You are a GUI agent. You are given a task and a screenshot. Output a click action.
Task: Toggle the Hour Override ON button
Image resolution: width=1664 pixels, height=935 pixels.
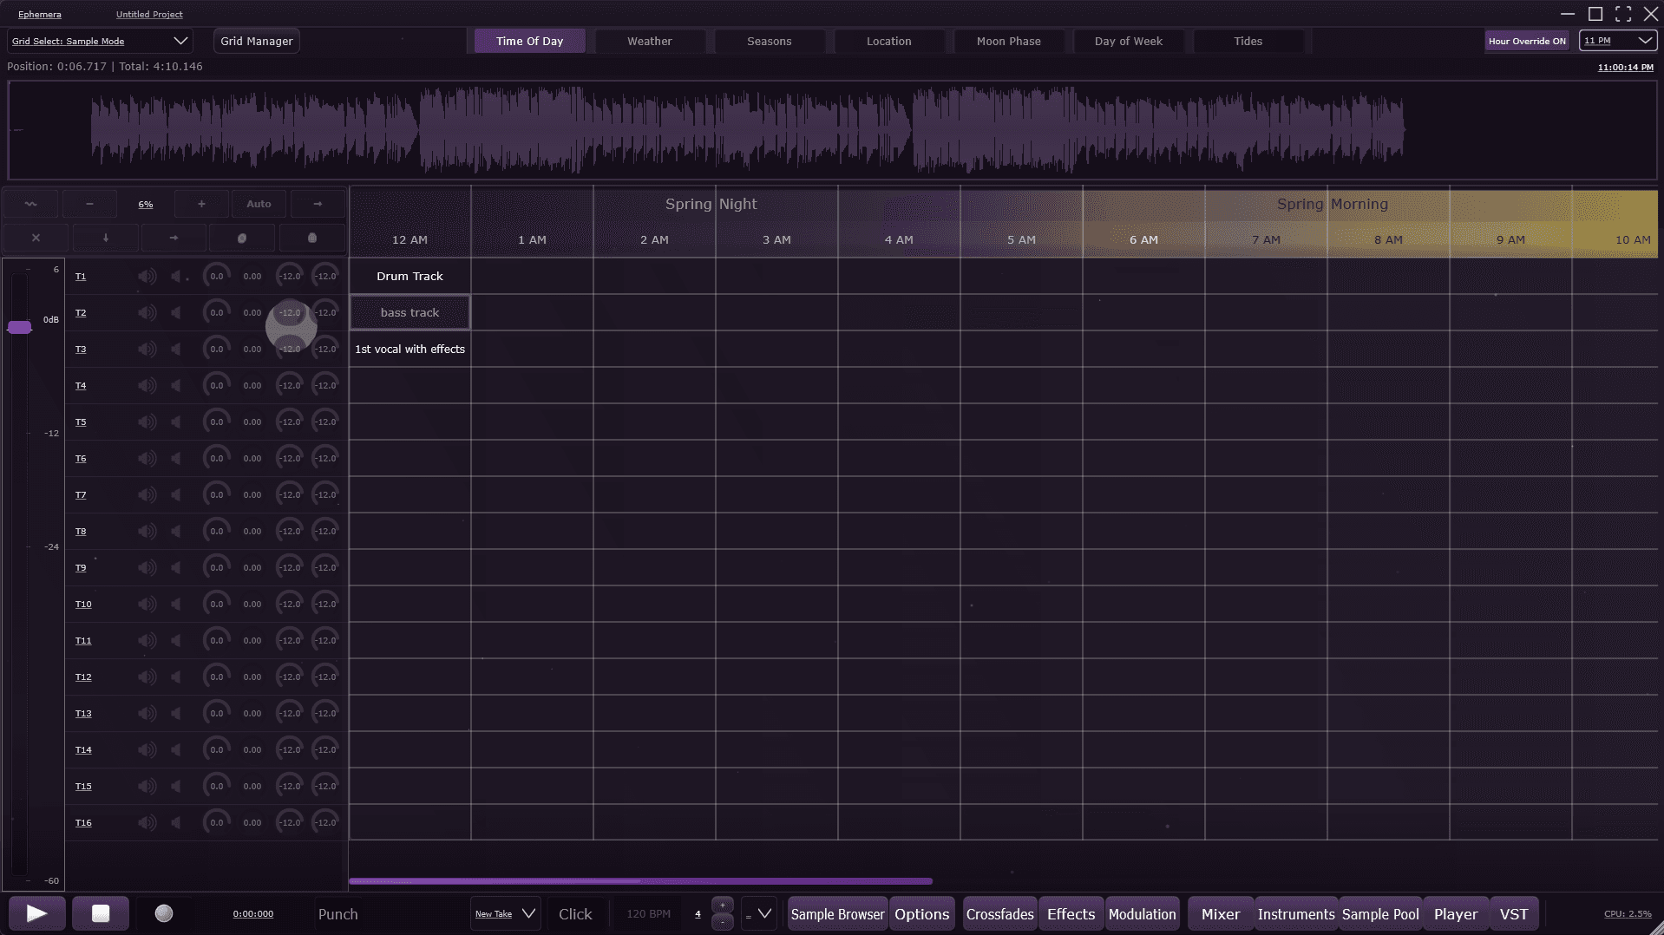(x=1527, y=41)
